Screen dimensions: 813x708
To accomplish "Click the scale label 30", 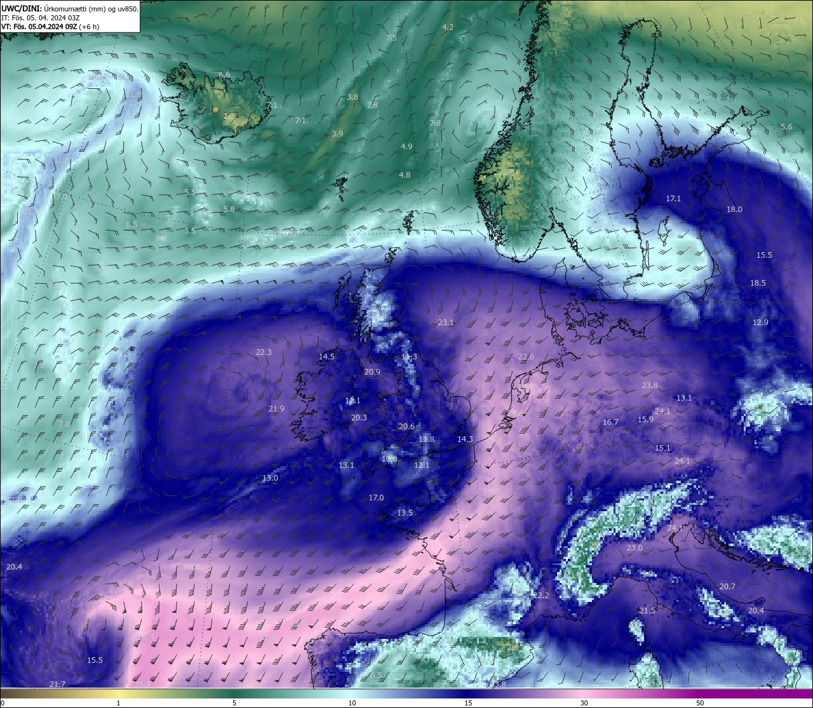I will pos(583,703).
